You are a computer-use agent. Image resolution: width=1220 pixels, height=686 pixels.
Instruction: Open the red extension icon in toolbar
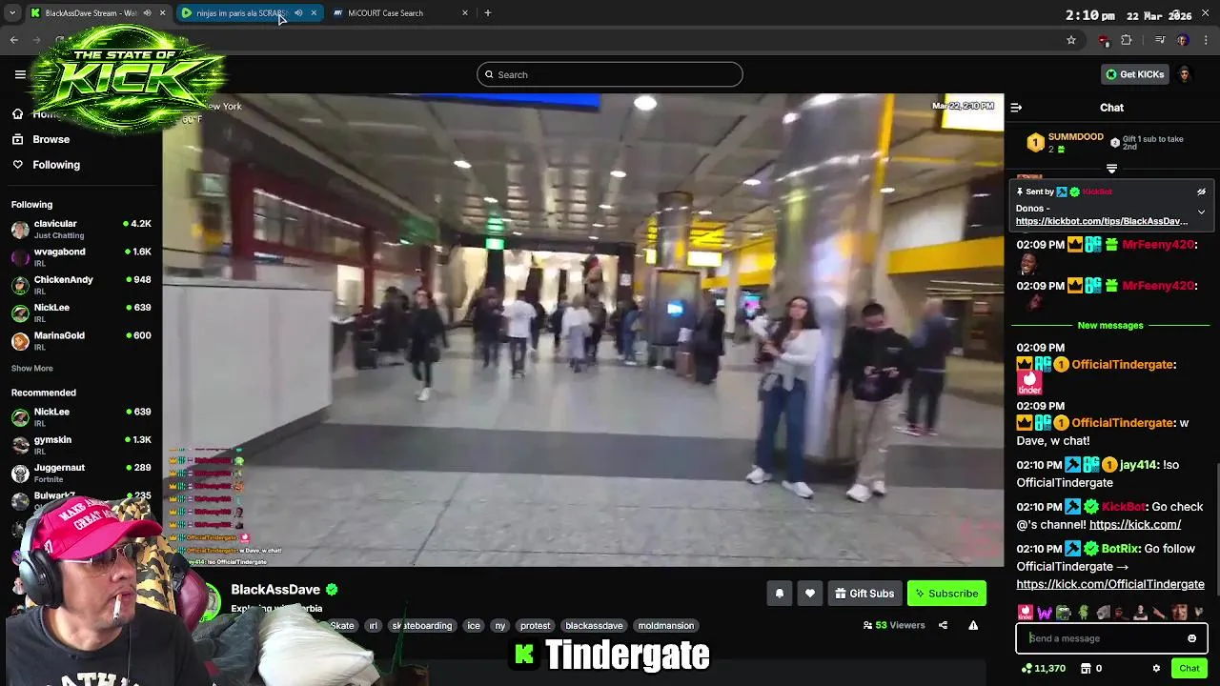click(x=1104, y=40)
